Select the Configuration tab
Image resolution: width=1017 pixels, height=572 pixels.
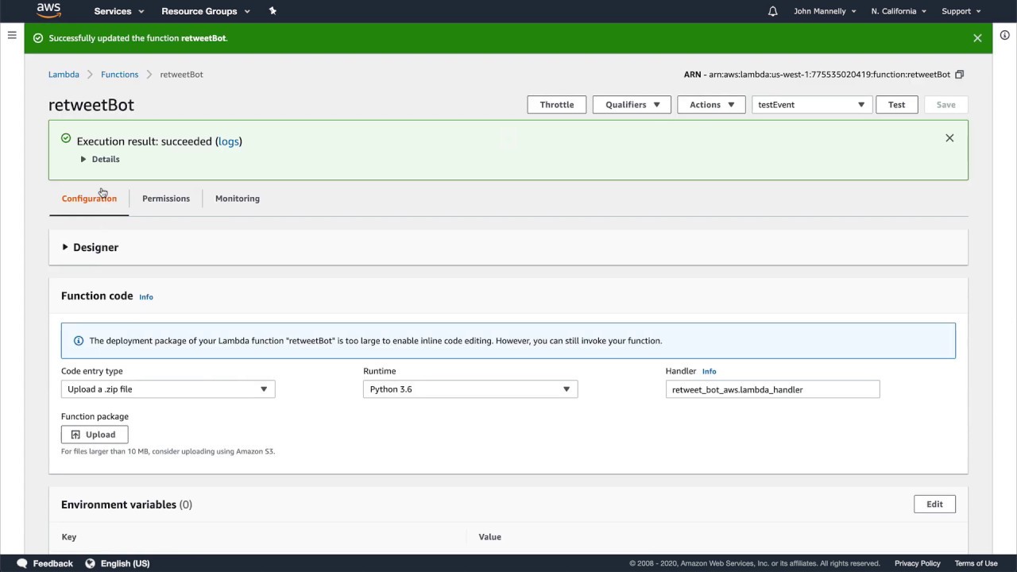89,199
